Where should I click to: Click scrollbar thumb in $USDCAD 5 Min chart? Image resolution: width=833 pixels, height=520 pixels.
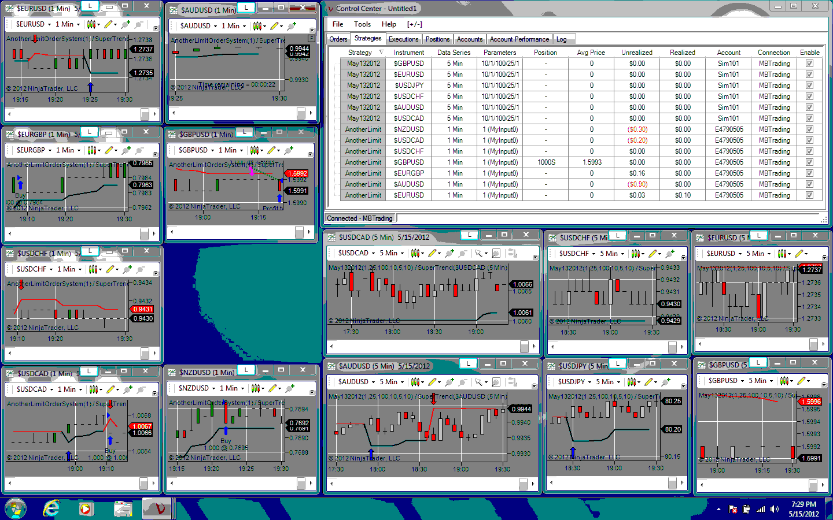click(x=525, y=346)
